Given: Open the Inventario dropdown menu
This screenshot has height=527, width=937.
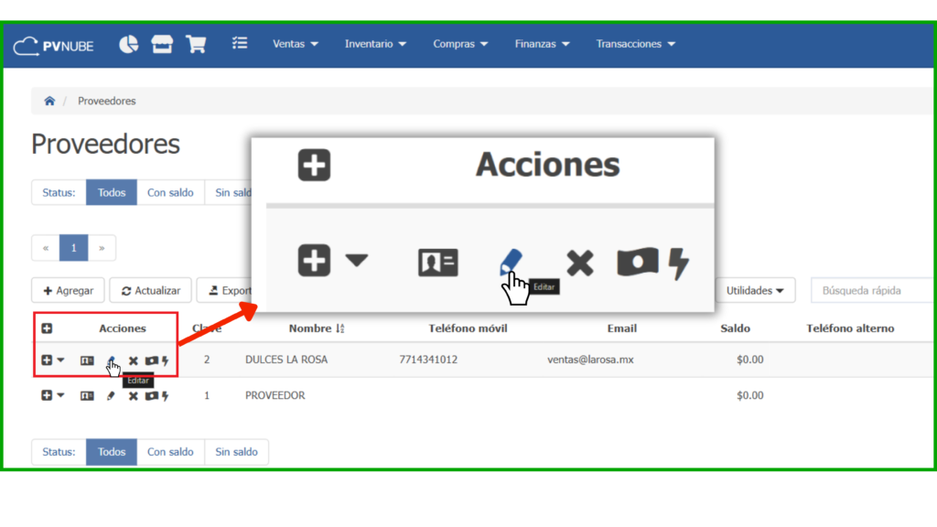Looking at the screenshot, I should tap(375, 44).
